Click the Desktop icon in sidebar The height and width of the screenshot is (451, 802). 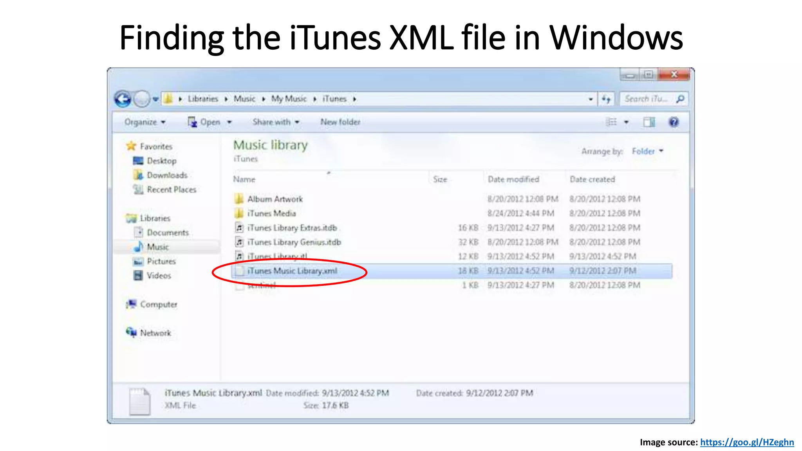click(x=138, y=161)
